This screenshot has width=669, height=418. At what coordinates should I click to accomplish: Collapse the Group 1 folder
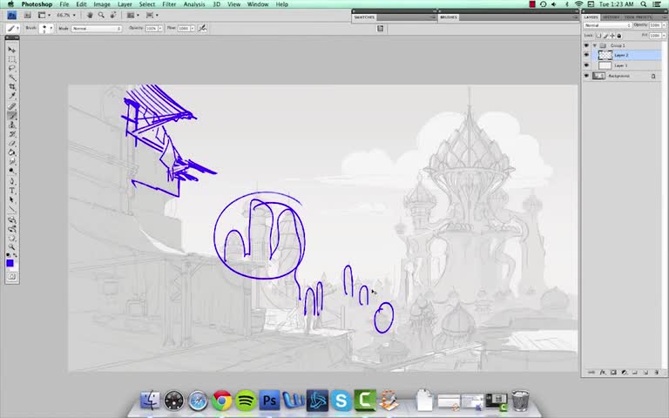point(594,45)
